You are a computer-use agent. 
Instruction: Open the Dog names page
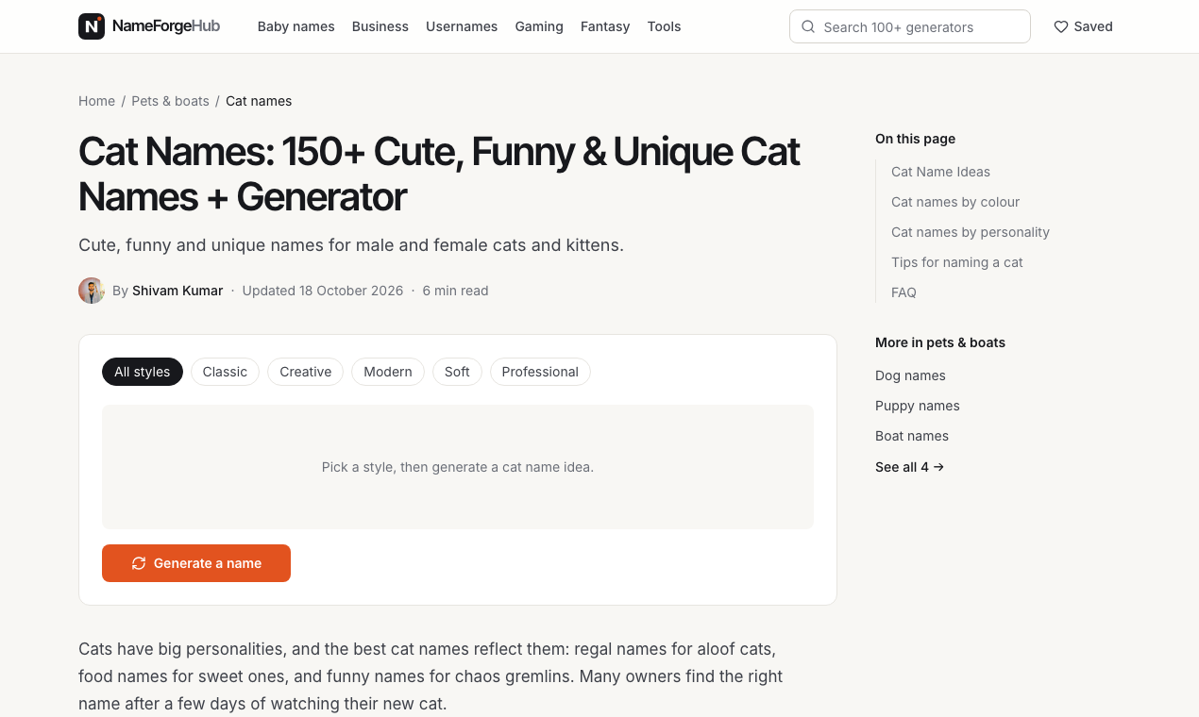point(910,375)
